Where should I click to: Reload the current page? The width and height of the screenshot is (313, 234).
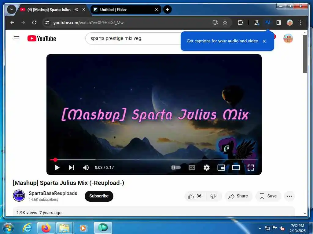[34, 23]
